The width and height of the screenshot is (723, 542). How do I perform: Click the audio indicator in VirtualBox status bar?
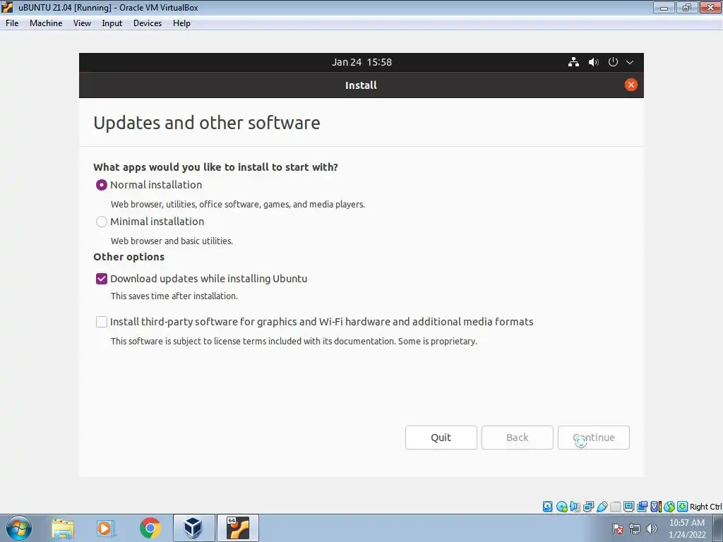(x=575, y=507)
